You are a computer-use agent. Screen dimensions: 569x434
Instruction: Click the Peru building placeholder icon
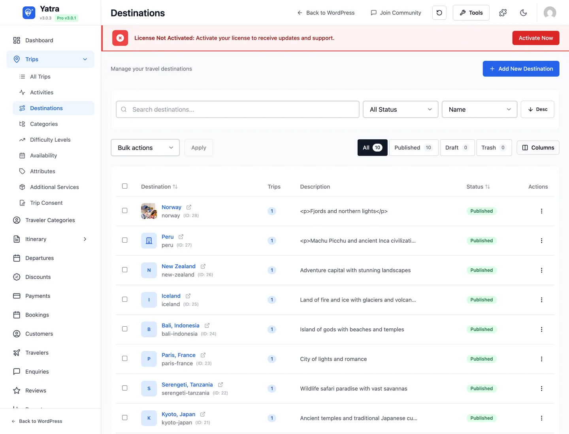click(x=149, y=241)
